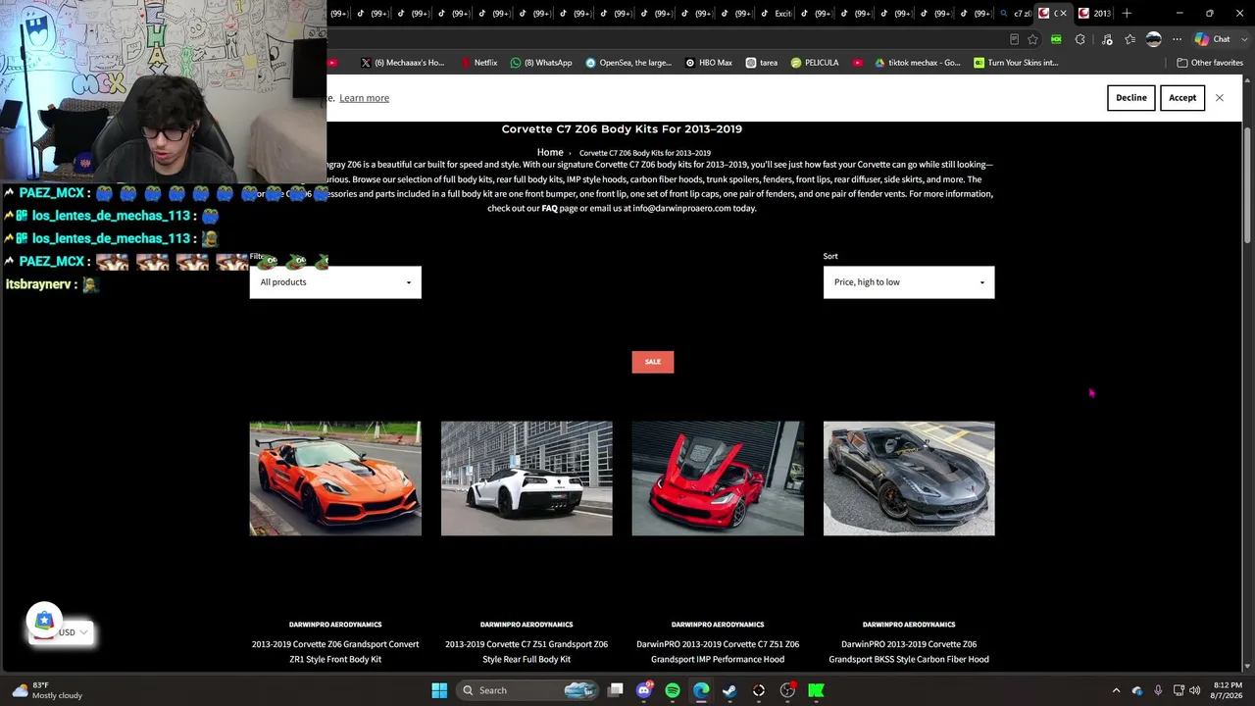Accept the cookie consent

(x=1182, y=98)
